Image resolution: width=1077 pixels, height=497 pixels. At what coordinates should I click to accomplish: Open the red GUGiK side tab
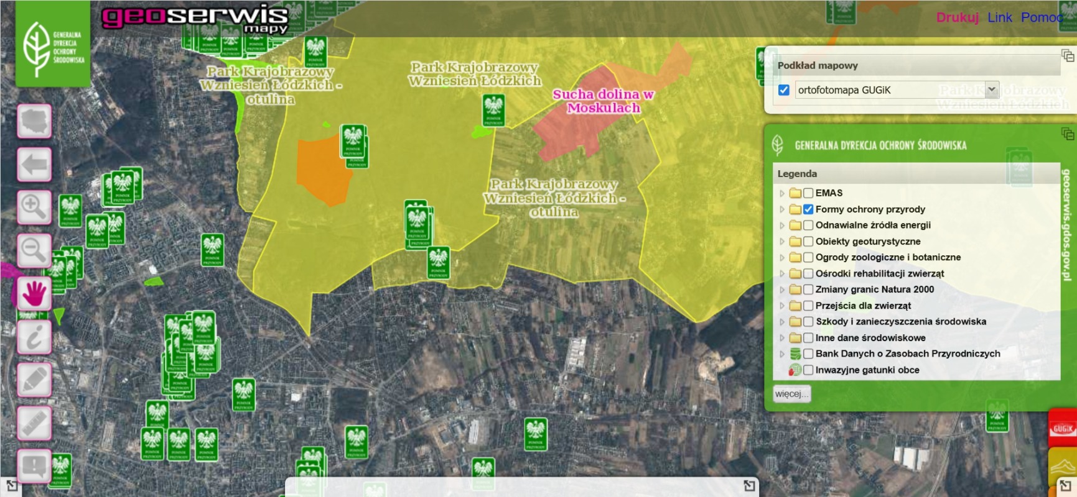1063,427
